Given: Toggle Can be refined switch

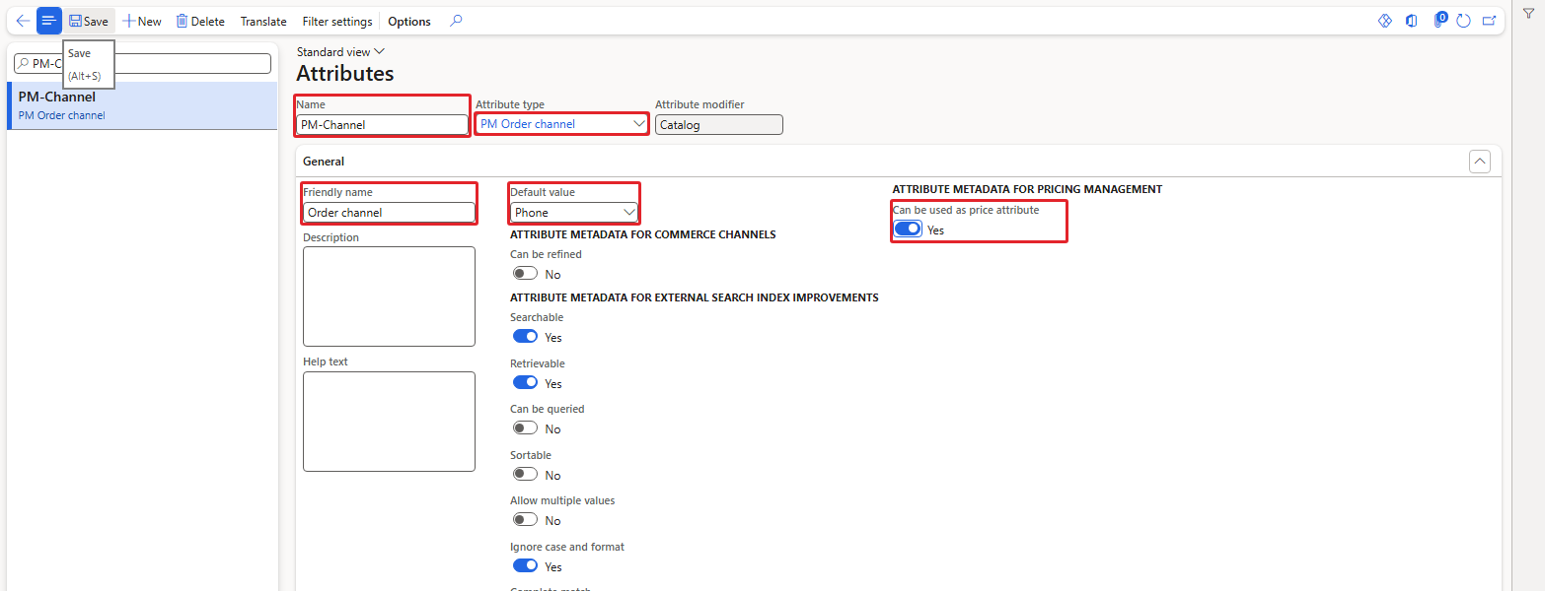Looking at the screenshot, I should pos(525,274).
